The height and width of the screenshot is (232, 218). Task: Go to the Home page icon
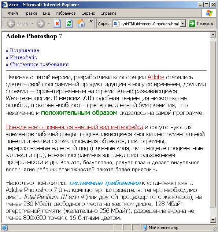point(81,23)
